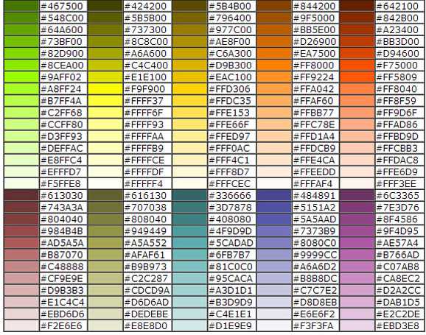The image size is (426, 335).
Task: Select the text #F5FFE8
Action: (61, 184)
